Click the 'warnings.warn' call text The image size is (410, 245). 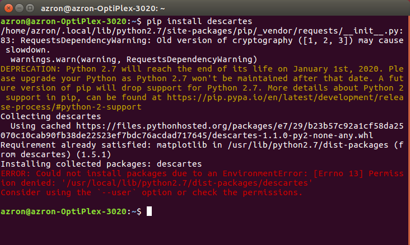click(x=43, y=59)
